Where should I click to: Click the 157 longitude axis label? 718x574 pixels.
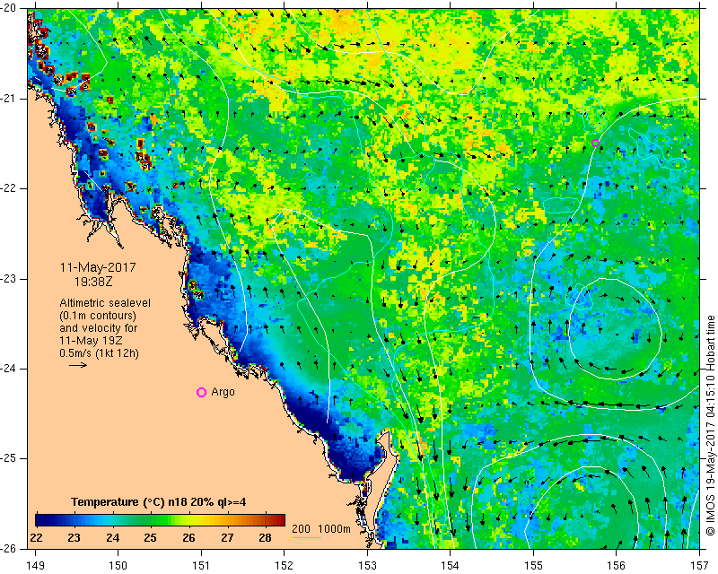point(700,566)
